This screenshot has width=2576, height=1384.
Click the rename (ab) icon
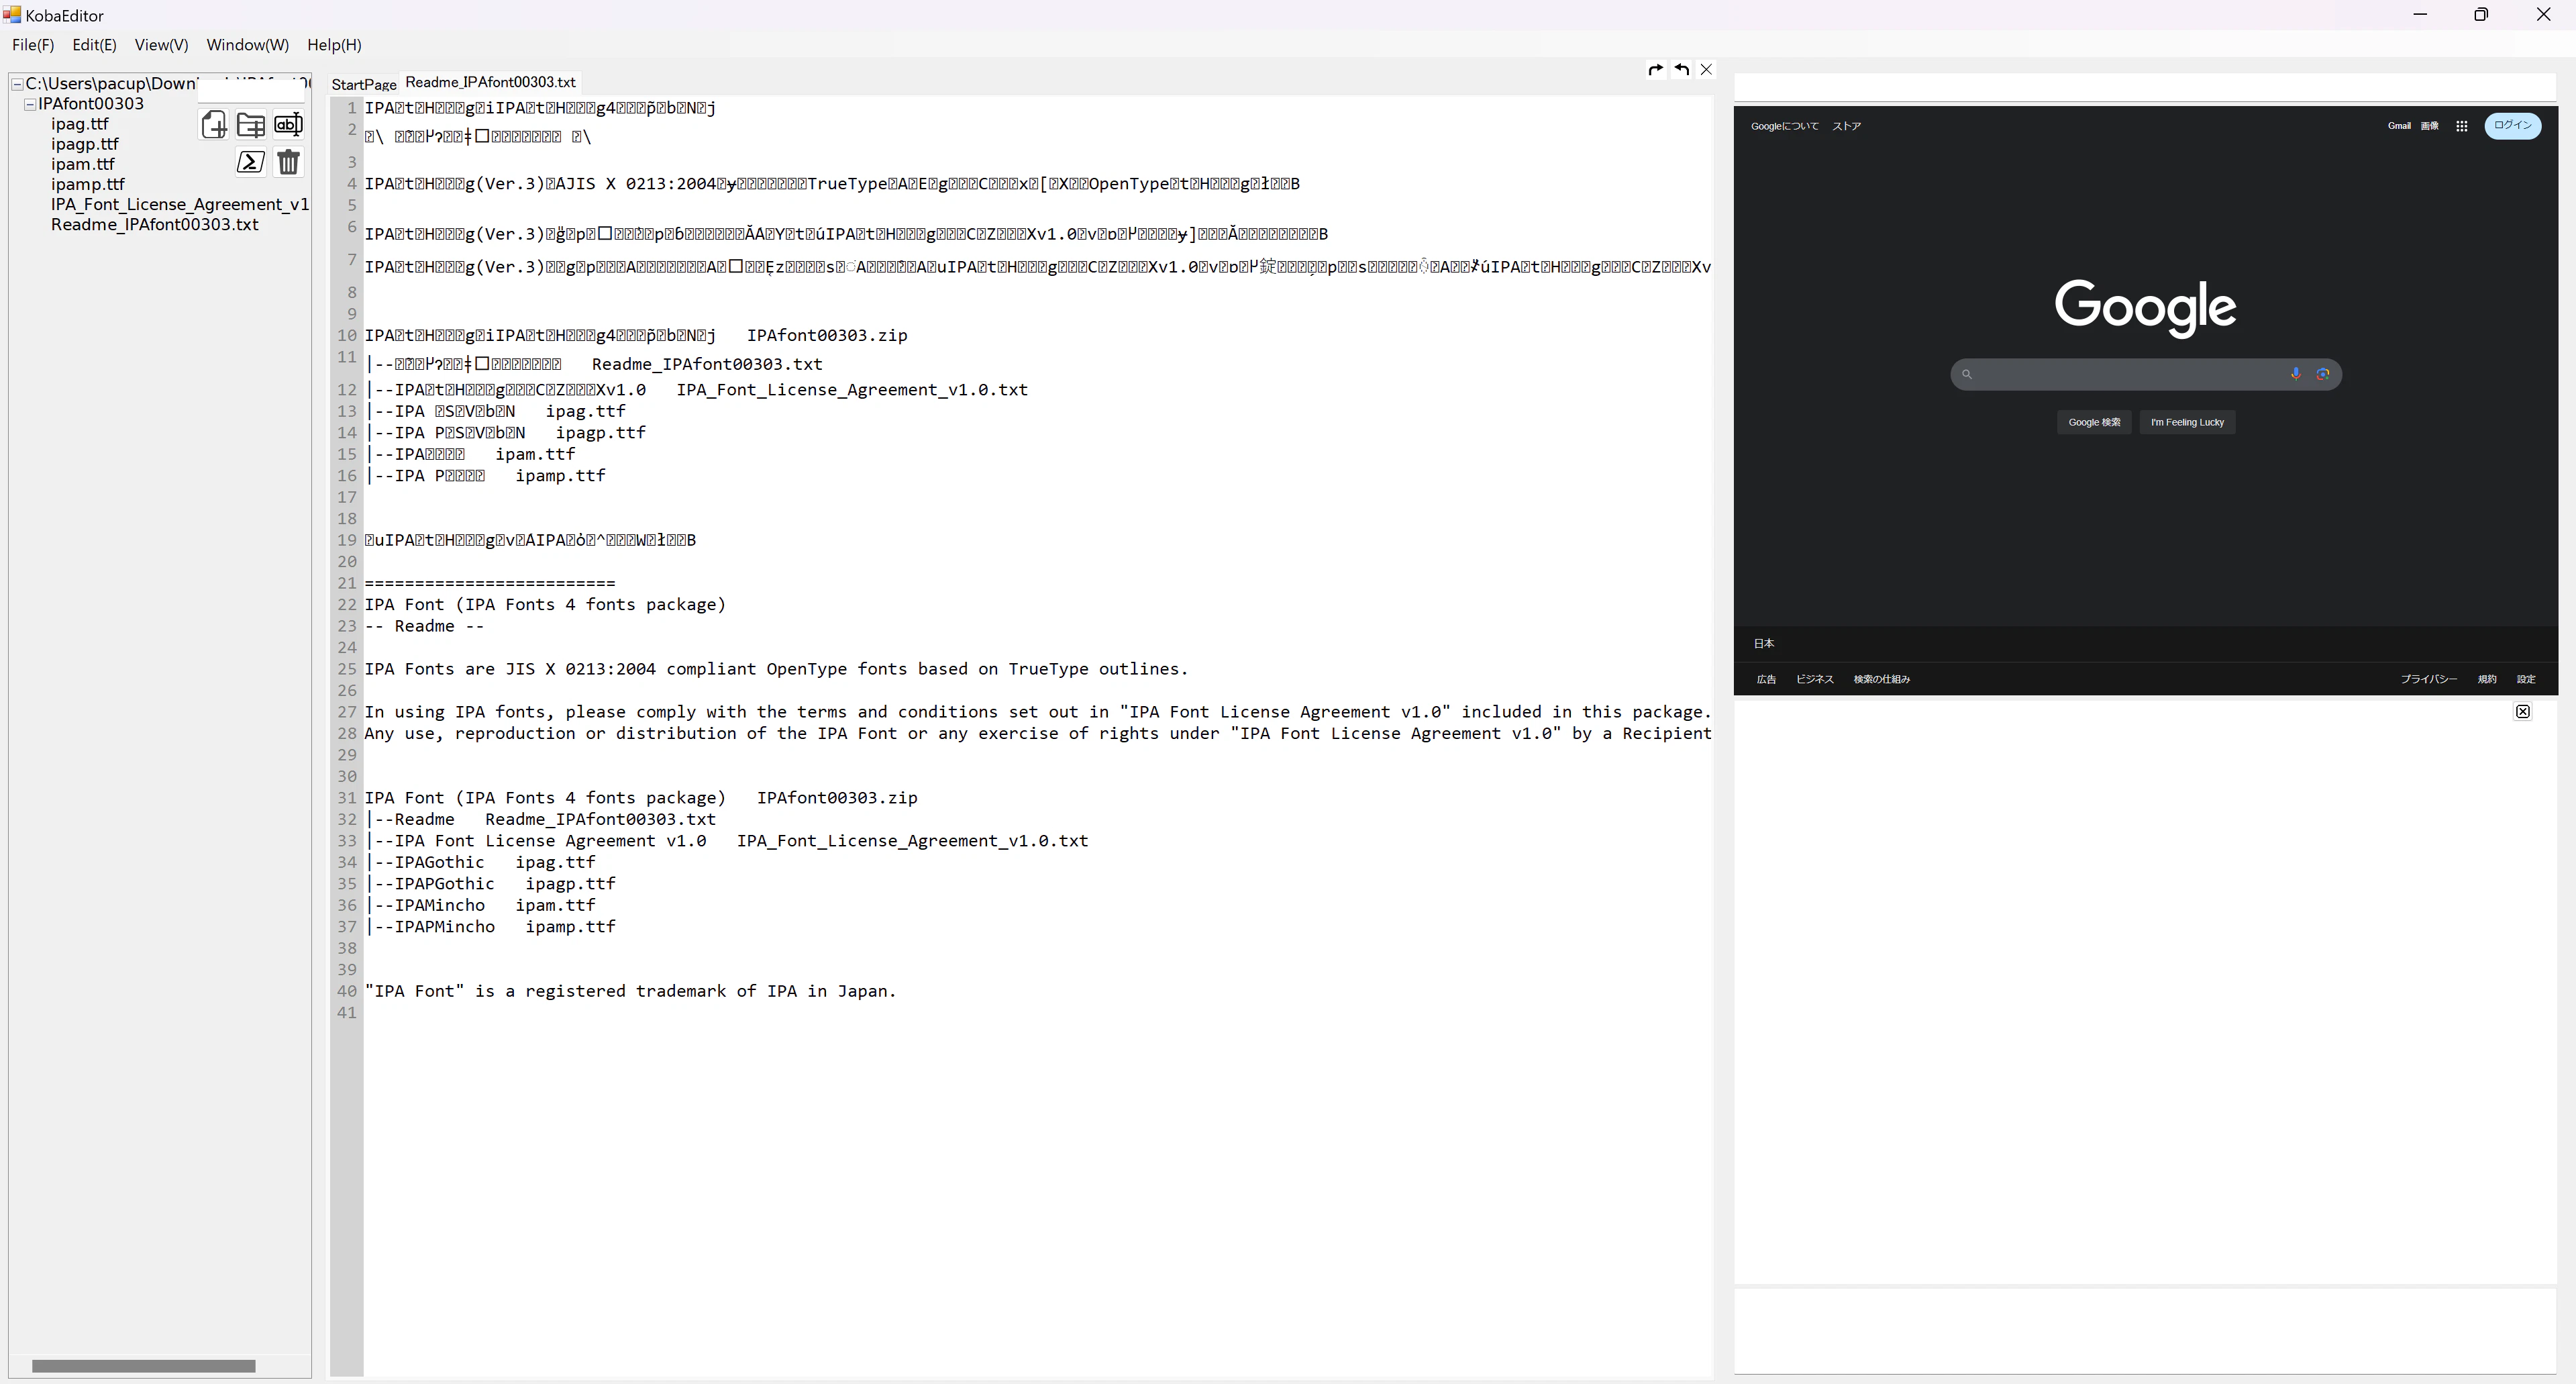coord(288,125)
